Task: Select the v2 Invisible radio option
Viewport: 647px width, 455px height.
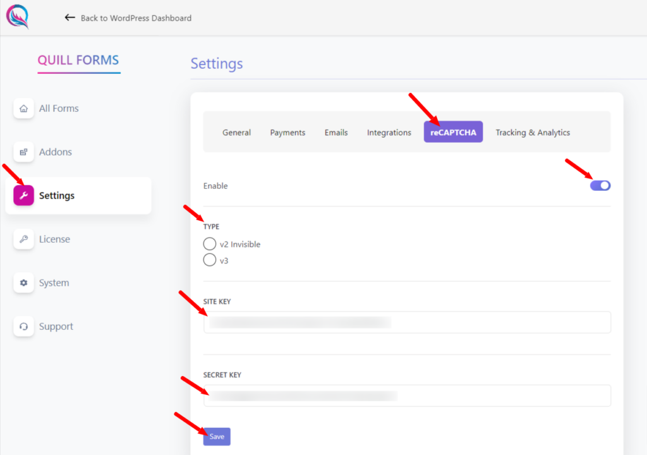Action: click(210, 244)
